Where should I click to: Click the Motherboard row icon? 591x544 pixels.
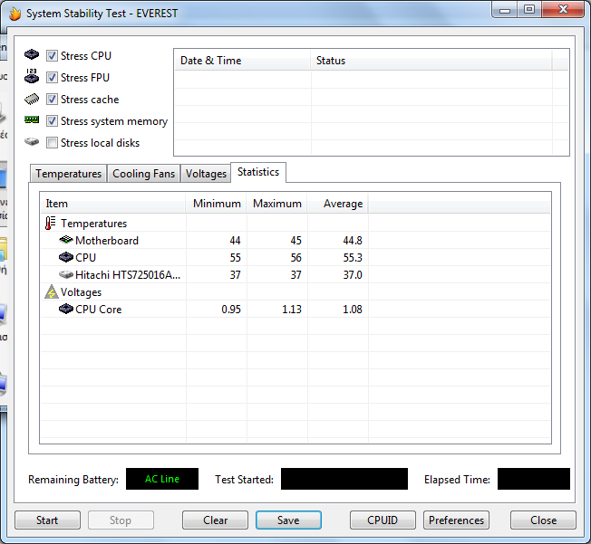pos(66,240)
